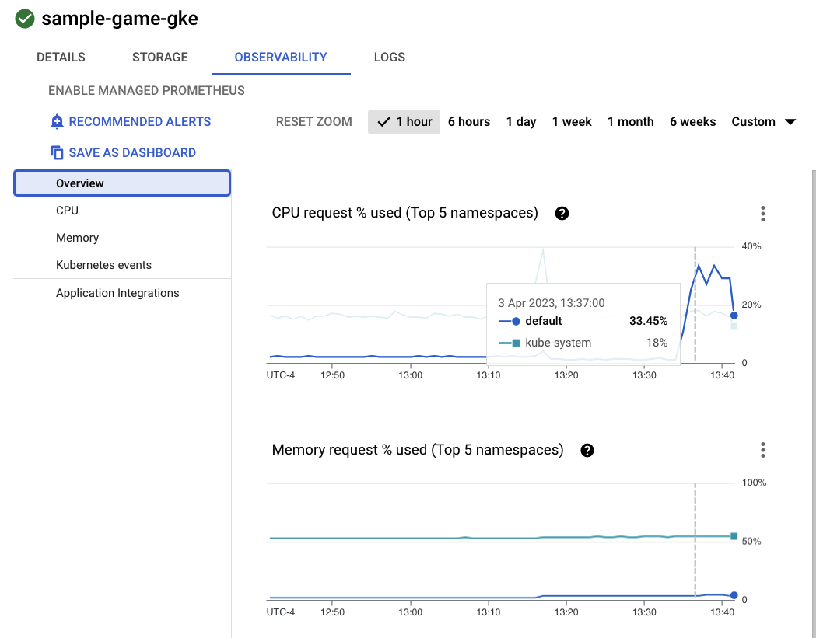Select Application Integrations in the sidebar
Viewport: 816px width, 638px height.
coord(117,293)
